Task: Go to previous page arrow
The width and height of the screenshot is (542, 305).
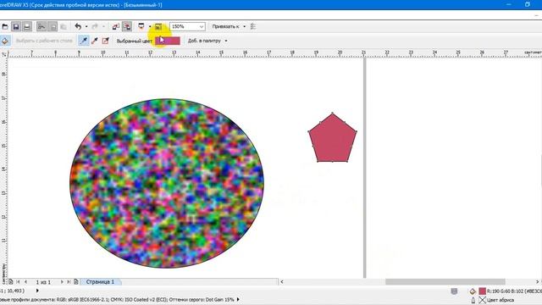Action: [25, 282]
